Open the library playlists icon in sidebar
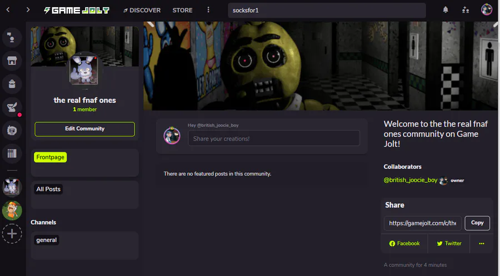This screenshot has height=276, width=500. click(x=12, y=154)
